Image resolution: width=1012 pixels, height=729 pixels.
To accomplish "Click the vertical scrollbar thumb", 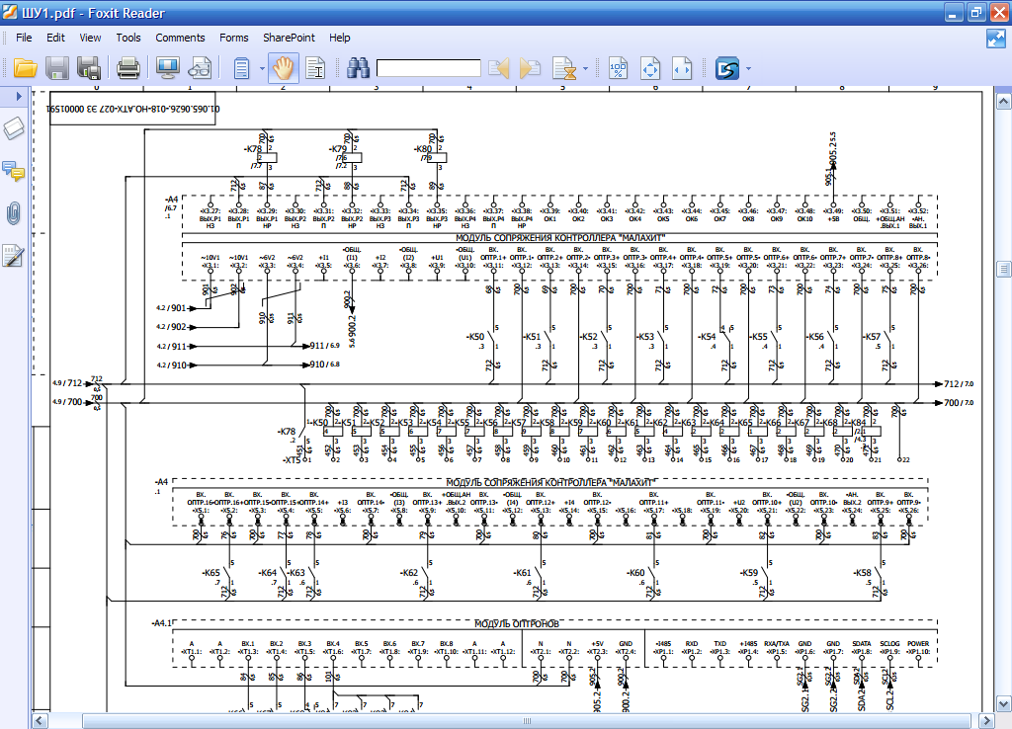I will [1003, 270].
